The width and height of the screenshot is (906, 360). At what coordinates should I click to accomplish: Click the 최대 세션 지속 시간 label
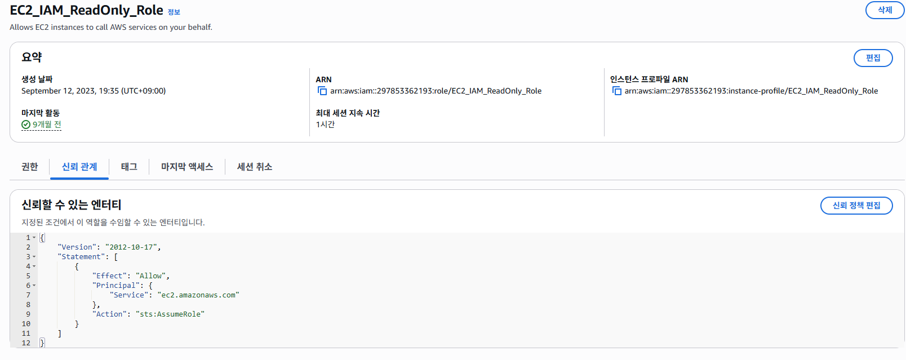(x=348, y=113)
